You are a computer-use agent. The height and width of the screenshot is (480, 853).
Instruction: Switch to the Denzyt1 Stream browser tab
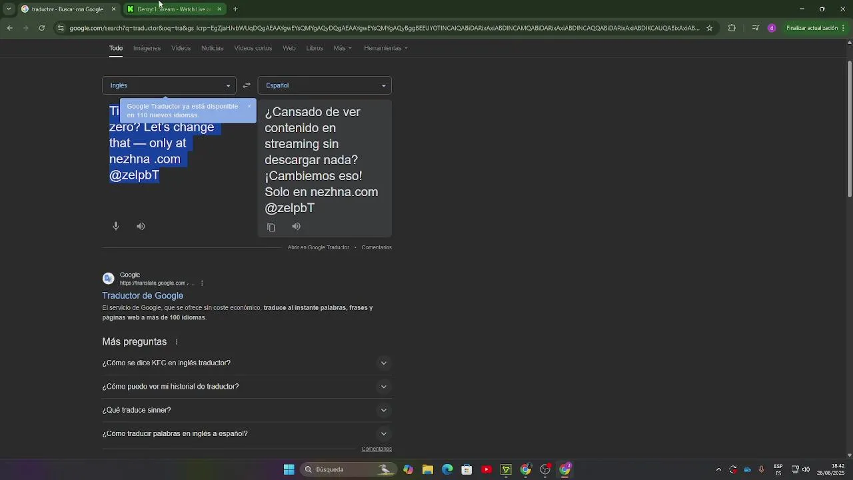tap(175, 9)
